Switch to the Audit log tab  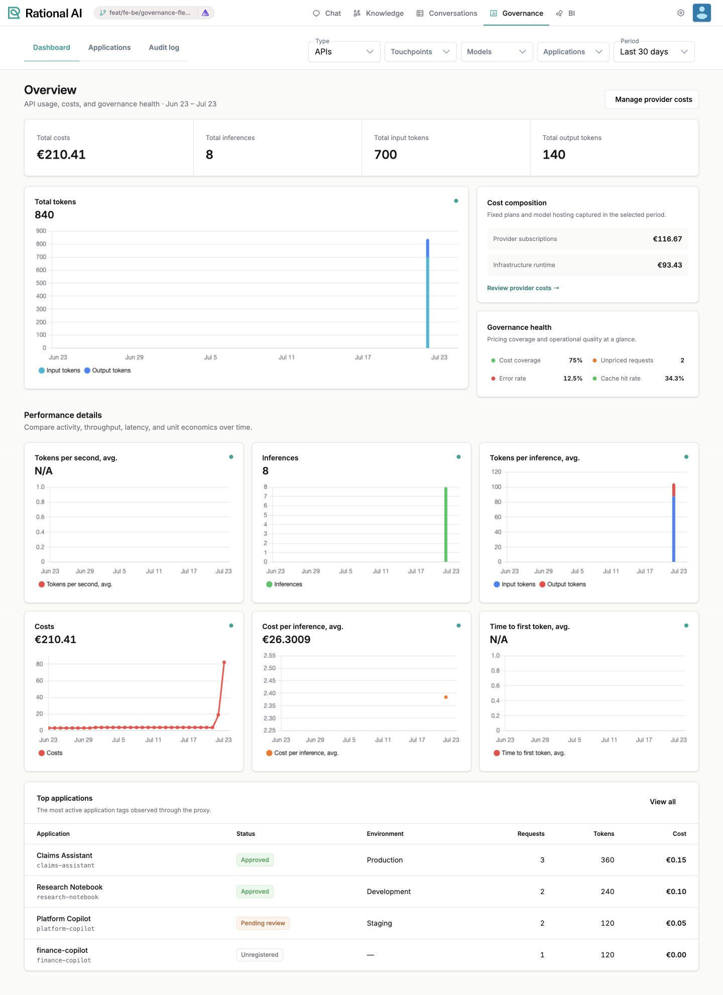(x=164, y=48)
